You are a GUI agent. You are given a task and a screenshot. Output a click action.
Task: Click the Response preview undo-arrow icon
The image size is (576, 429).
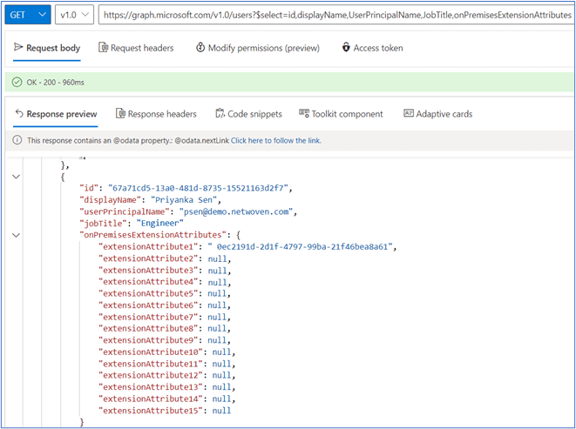pyautogui.click(x=19, y=113)
